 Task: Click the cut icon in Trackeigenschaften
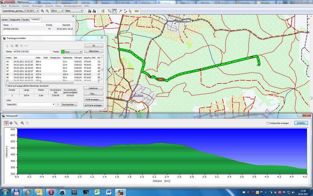point(7,46)
